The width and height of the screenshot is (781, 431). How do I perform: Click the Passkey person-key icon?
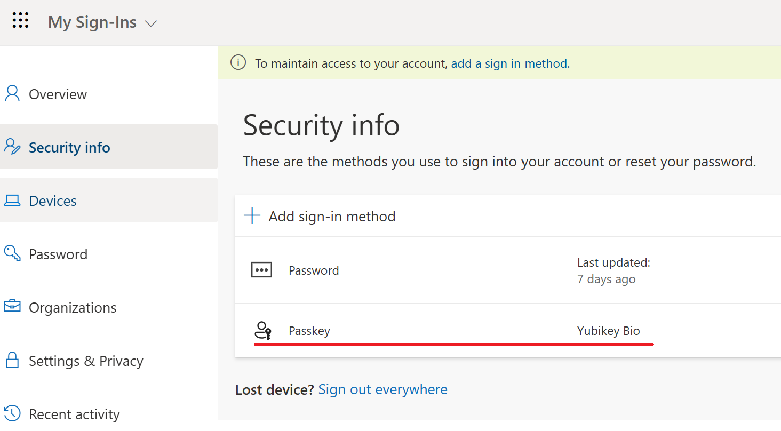tap(262, 331)
